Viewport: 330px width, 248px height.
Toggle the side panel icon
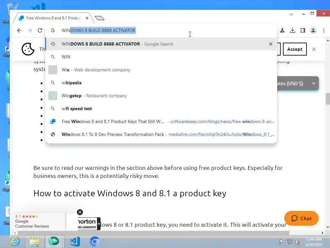[x=303, y=31]
